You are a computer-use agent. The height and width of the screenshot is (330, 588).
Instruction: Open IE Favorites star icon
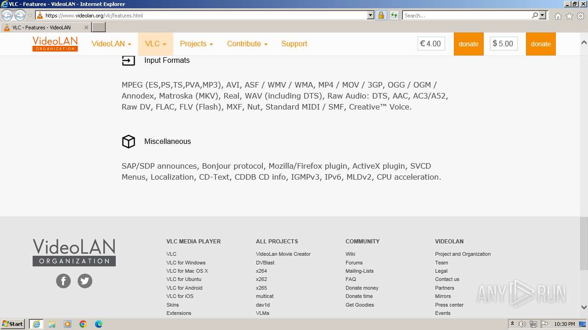(x=569, y=16)
